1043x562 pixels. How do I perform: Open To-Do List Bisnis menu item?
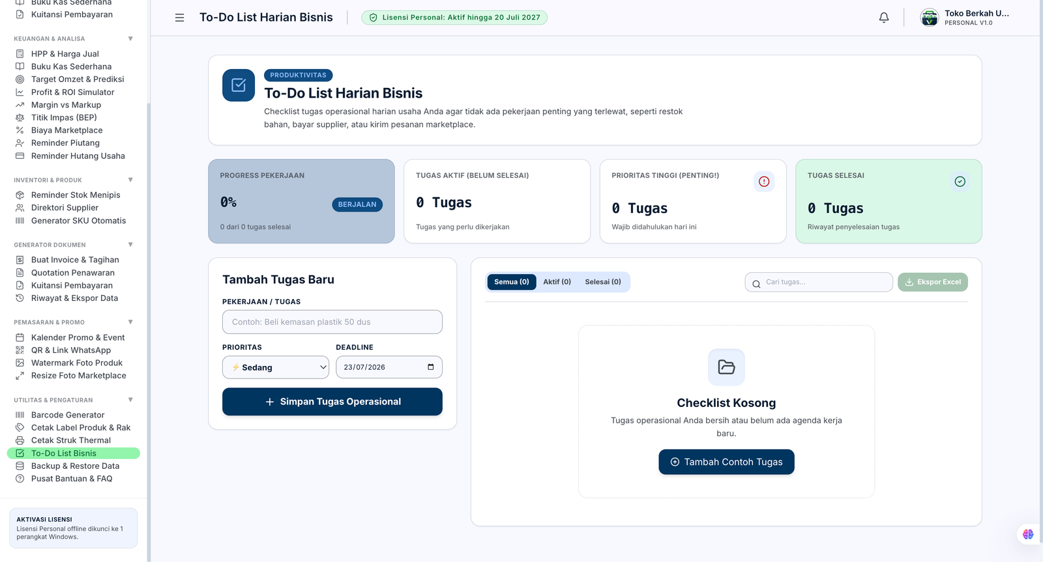tap(74, 453)
